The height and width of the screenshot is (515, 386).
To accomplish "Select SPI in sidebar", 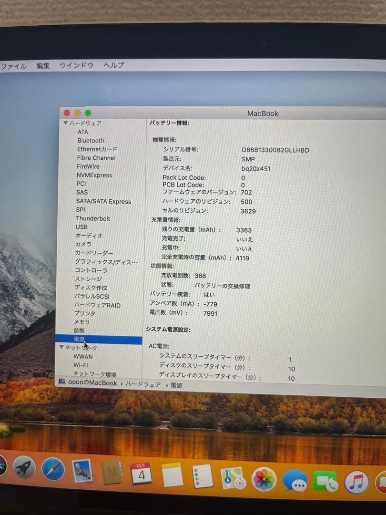I will coord(81,209).
